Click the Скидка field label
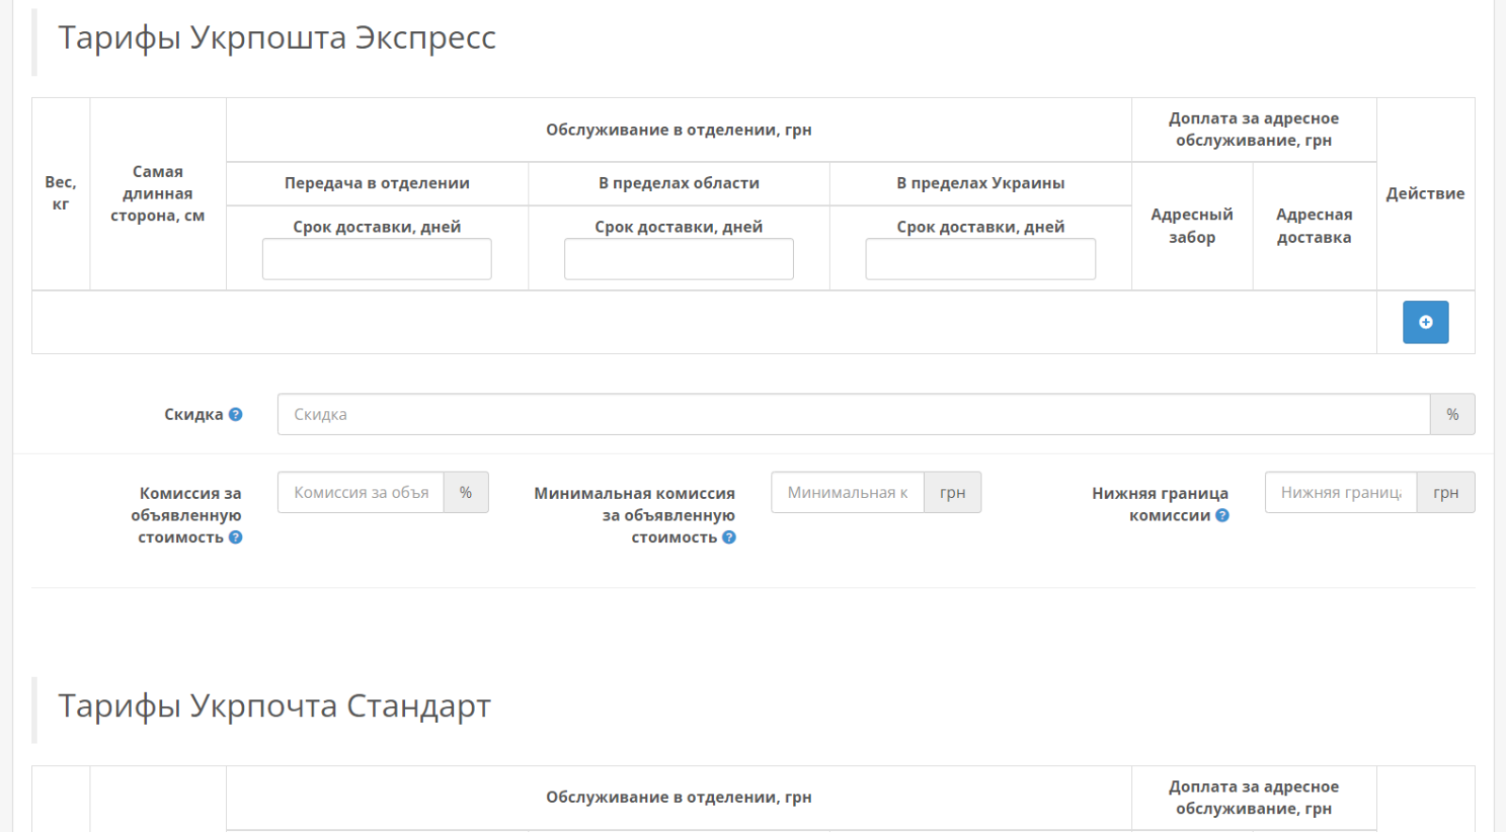 pyautogui.click(x=193, y=414)
